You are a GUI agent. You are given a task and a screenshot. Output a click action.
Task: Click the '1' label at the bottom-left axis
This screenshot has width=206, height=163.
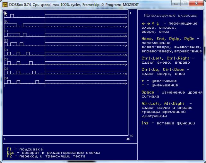(5, 139)
